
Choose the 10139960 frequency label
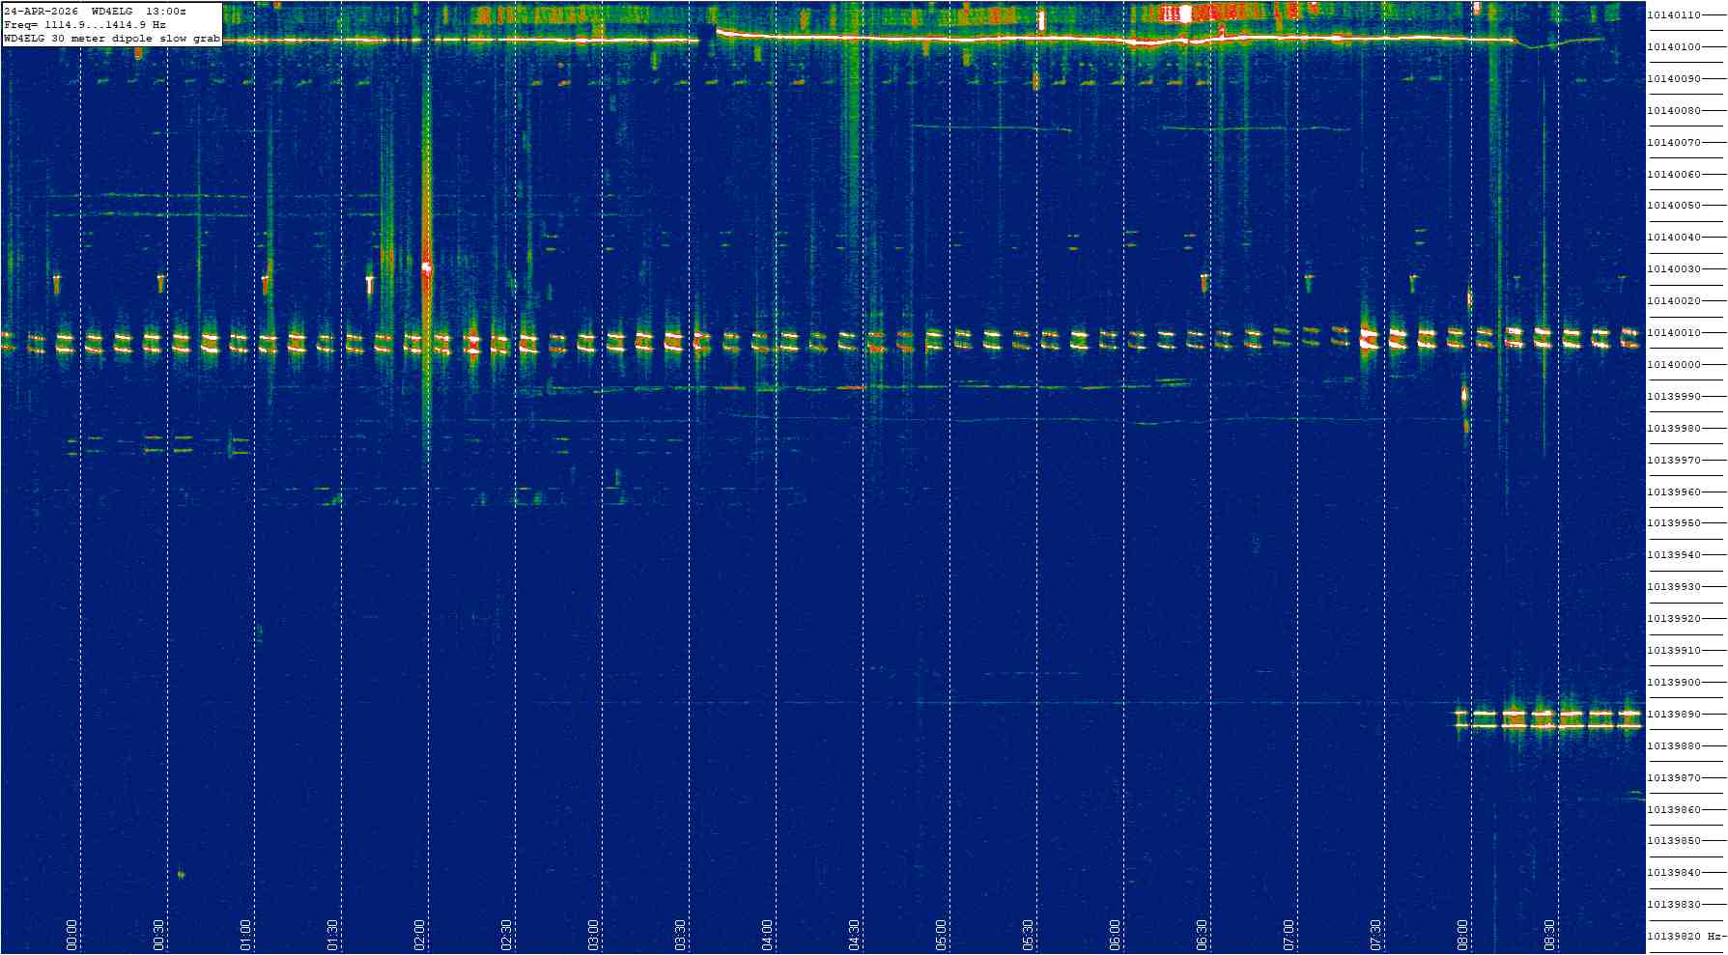coord(1674,492)
